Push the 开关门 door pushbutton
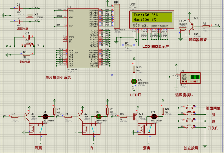Viewport: 224px width, 153px height. (190, 126)
